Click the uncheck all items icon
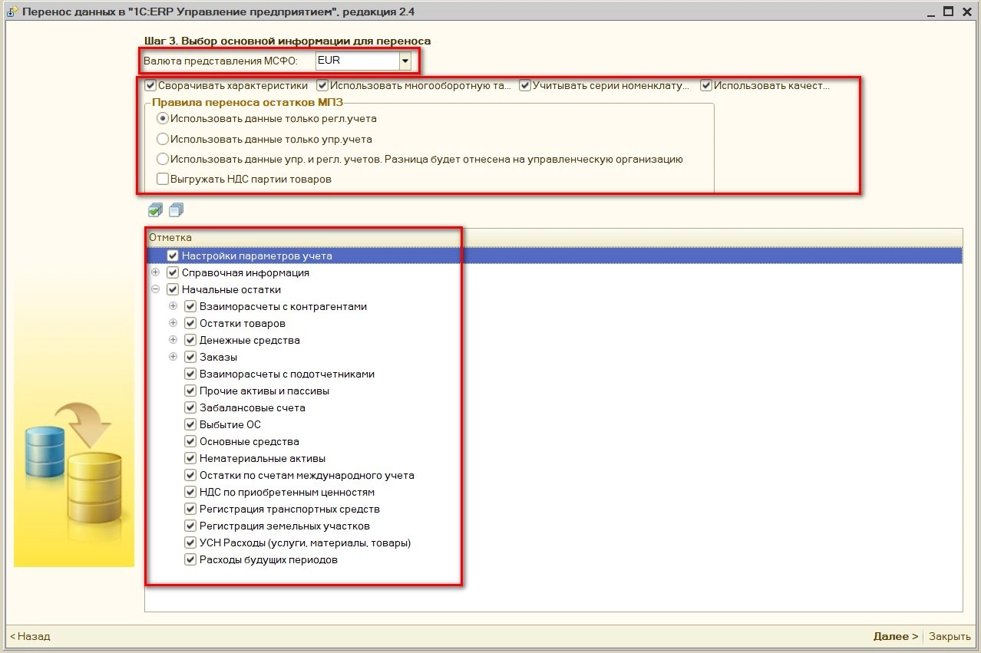The image size is (981, 653). point(177,209)
